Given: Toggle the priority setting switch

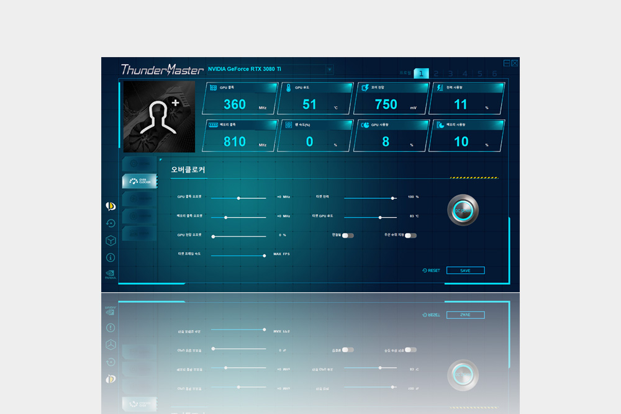Looking at the screenshot, I should pyautogui.click(x=410, y=235).
